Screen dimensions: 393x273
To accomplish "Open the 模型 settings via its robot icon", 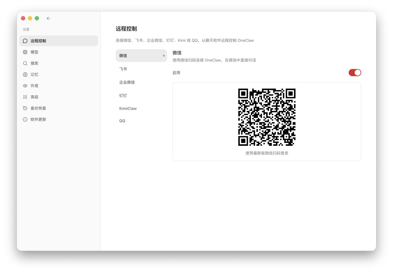I will coord(25,52).
